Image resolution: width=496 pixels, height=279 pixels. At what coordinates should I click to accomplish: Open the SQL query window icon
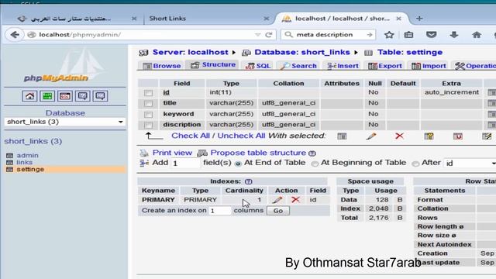coord(65,96)
